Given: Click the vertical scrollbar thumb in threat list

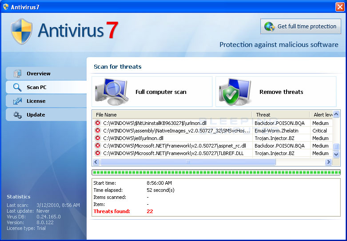Looking at the screenshot, I should tap(336, 146).
